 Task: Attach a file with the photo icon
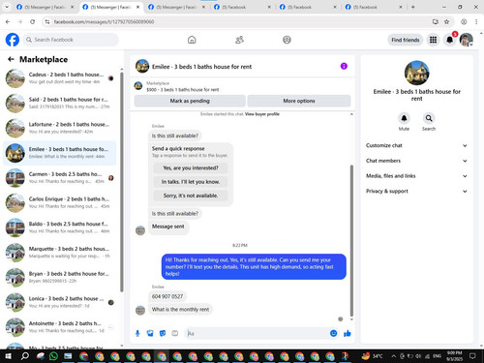[x=150, y=333]
